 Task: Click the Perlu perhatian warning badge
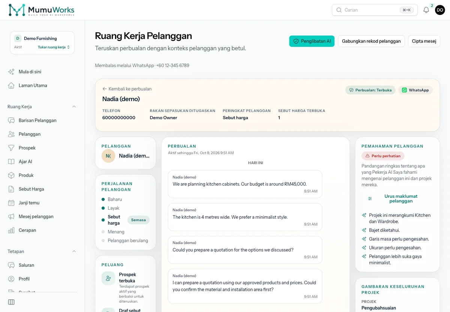click(383, 156)
